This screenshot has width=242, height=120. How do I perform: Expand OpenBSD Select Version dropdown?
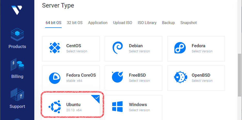tap(202, 81)
